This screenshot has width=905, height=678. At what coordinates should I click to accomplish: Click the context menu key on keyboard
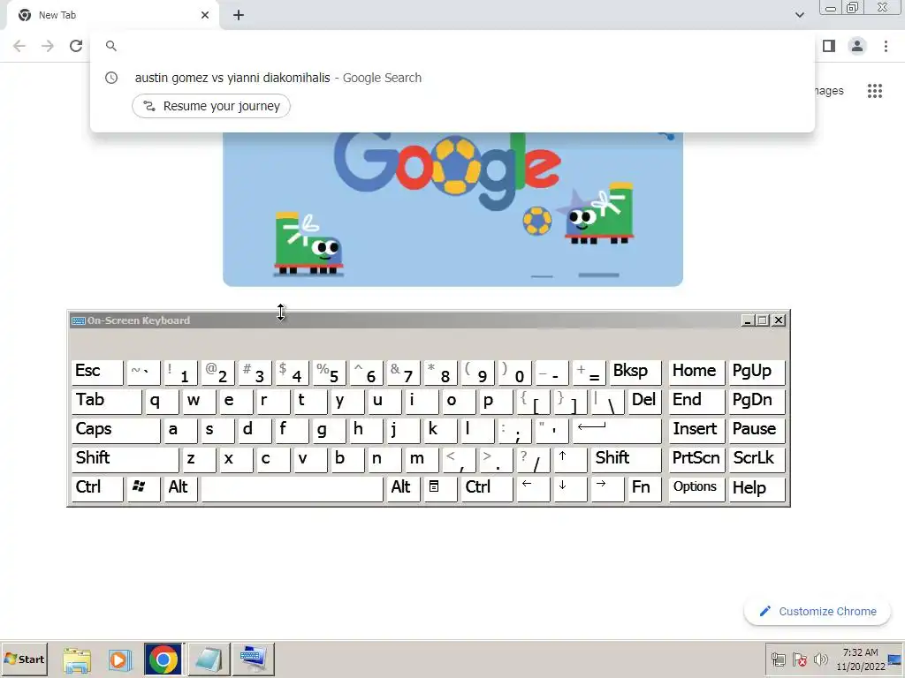440,488
